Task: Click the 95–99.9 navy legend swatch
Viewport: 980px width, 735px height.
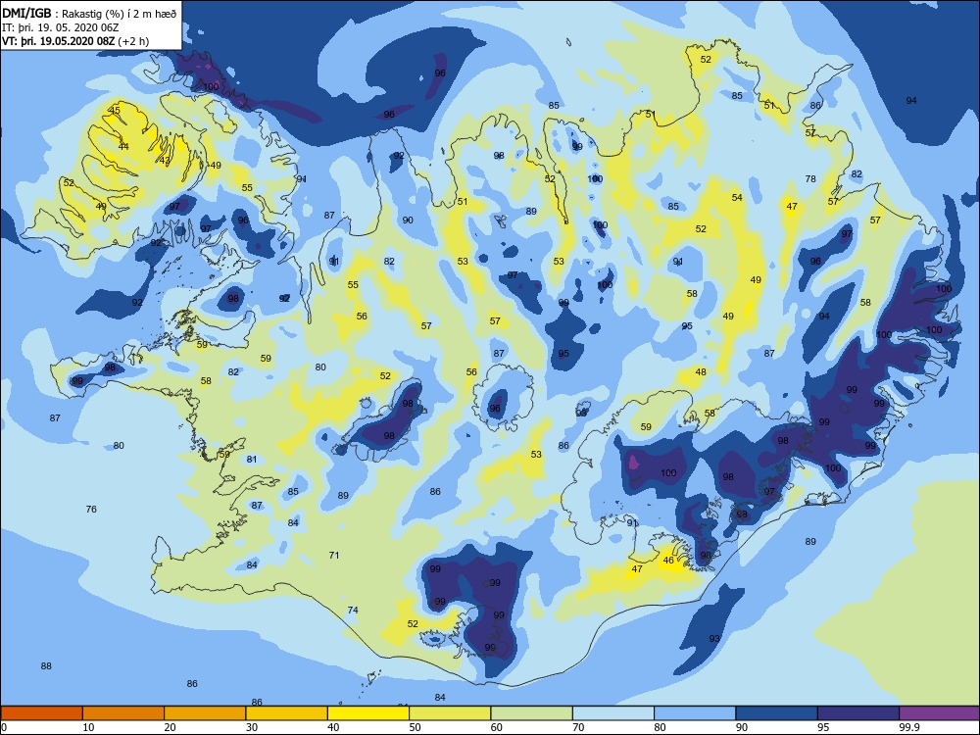Action: [x=858, y=713]
